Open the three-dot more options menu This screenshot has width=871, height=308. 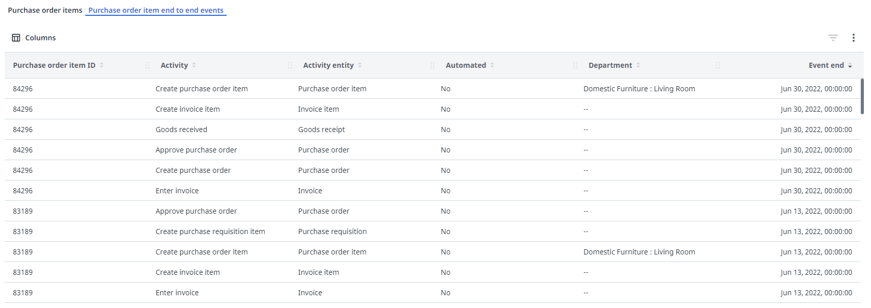pos(854,38)
